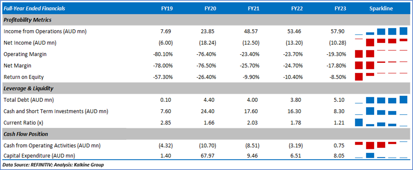The image size is (413, 170).
Task: Click the Current Ratio sparkline
Action: (x=381, y=123)
